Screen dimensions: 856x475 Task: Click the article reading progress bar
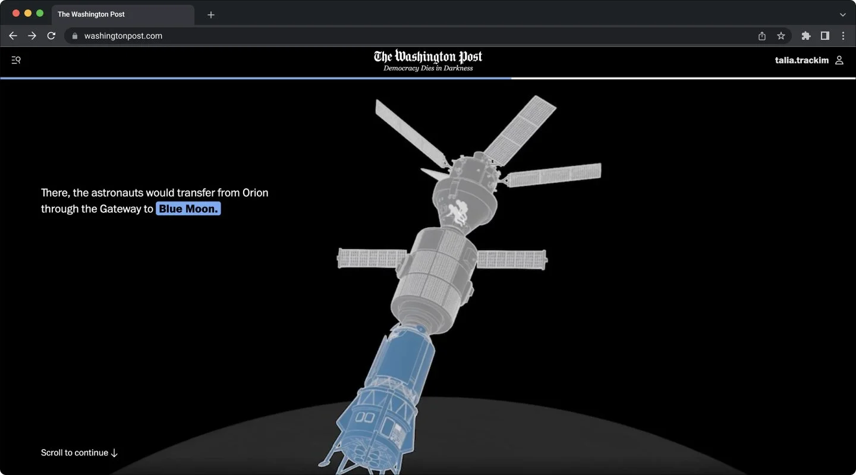tap(428, 78)
